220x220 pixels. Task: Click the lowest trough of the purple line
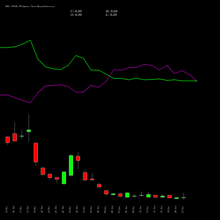click(30, 103)
